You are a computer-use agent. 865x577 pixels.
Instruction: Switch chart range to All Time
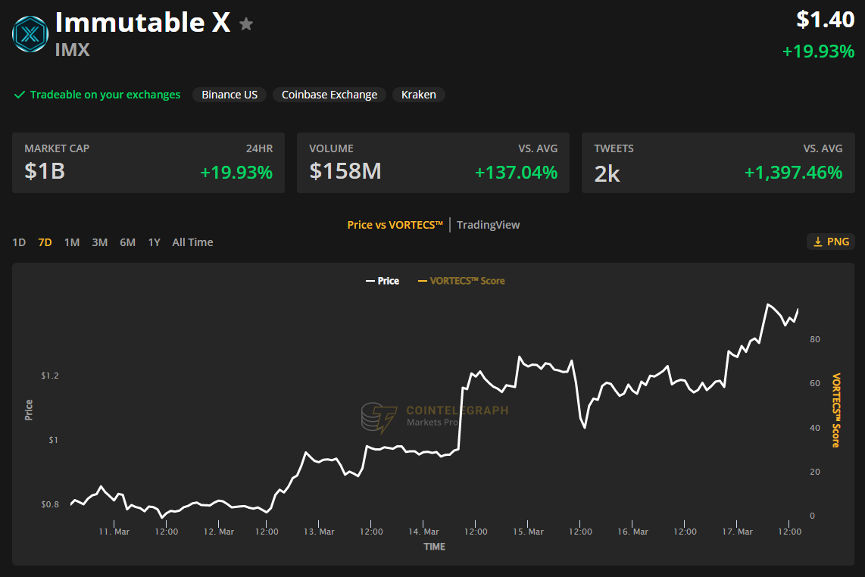tap(192, 242)
